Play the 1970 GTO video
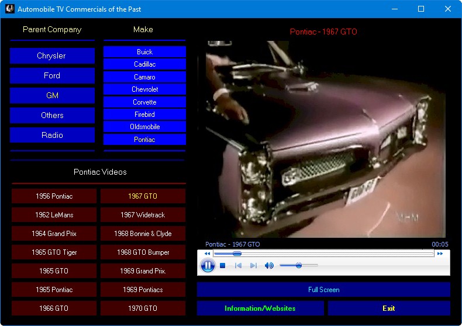The width and height of the screenshot is (462, 326). (143, 308)
